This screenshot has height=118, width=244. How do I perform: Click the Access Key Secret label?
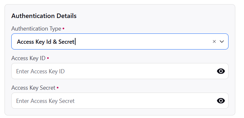pyautogui.click(x=33, y=88)
